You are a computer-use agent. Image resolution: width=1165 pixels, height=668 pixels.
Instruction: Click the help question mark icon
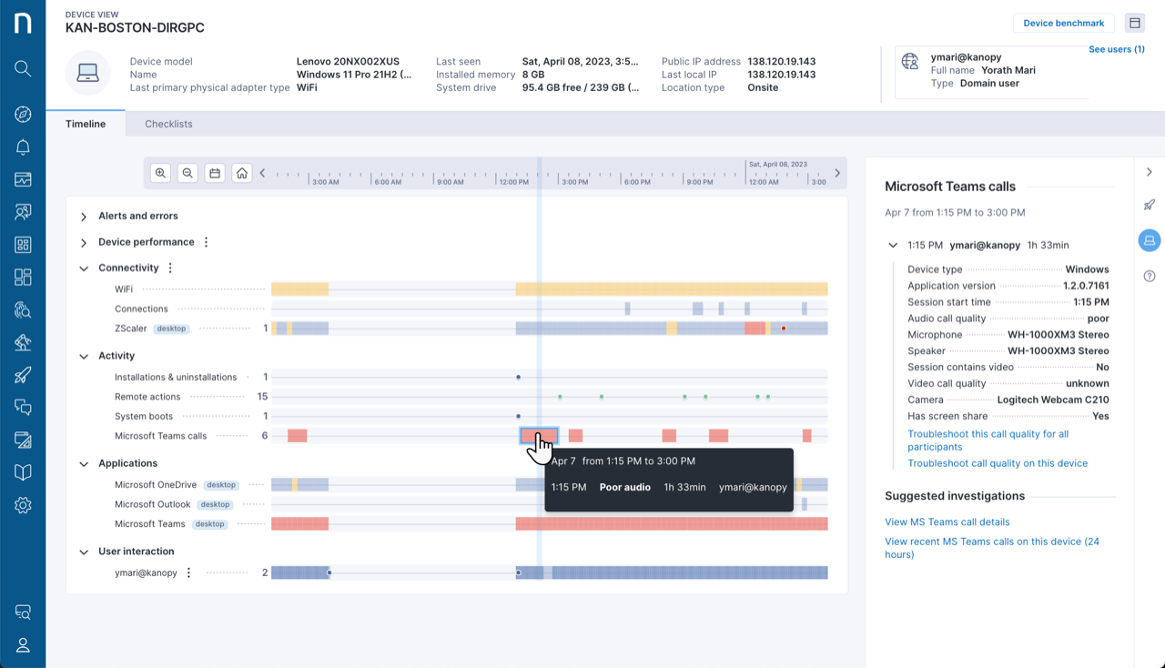click(x=1150, y=277)
